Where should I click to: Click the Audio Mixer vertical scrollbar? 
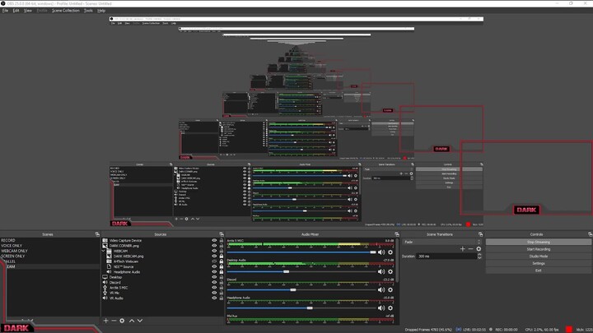pos(397,261)
